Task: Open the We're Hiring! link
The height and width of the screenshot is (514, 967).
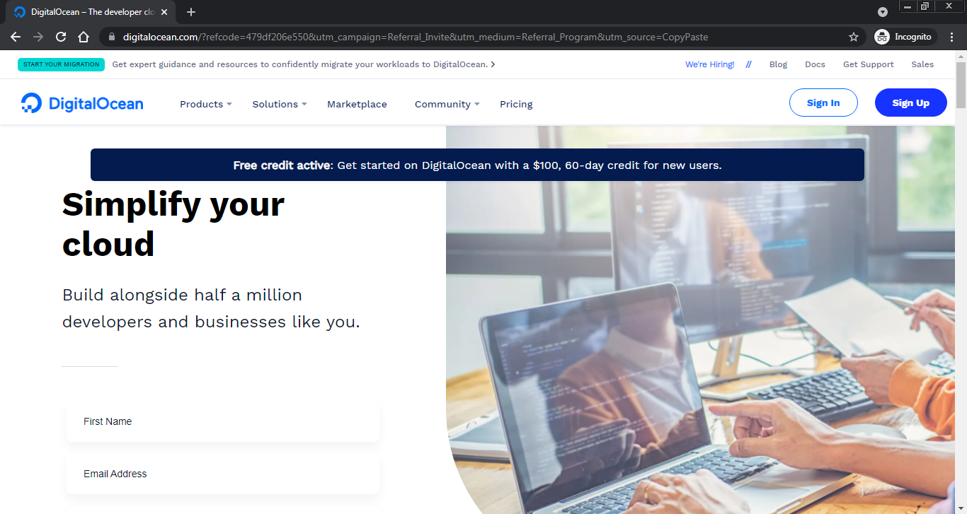Action: point(709,64)
